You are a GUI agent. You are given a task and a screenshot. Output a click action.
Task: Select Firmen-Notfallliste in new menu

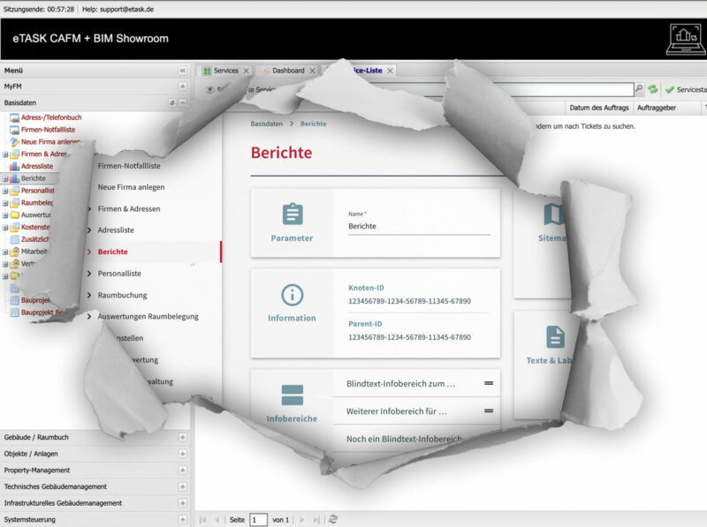click(129, 166)
